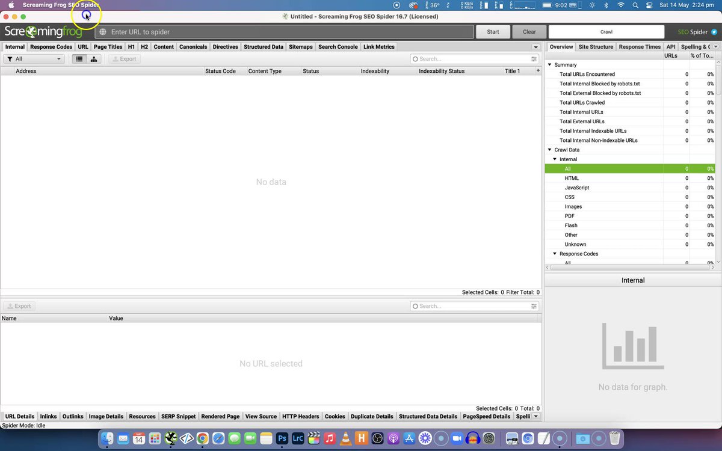Add column using plus icon in table header
The image size is (722, 451).
click(x=538, y=71)
